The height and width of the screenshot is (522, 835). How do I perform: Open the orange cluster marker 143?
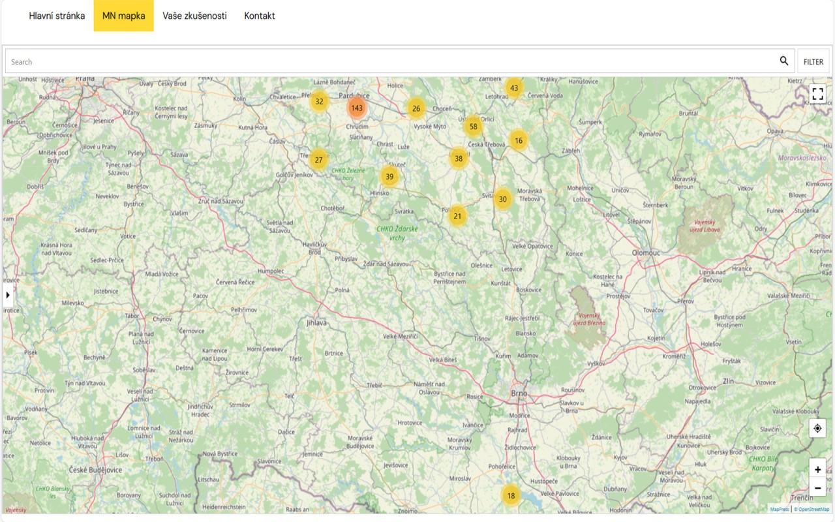(x=357, y=108)
